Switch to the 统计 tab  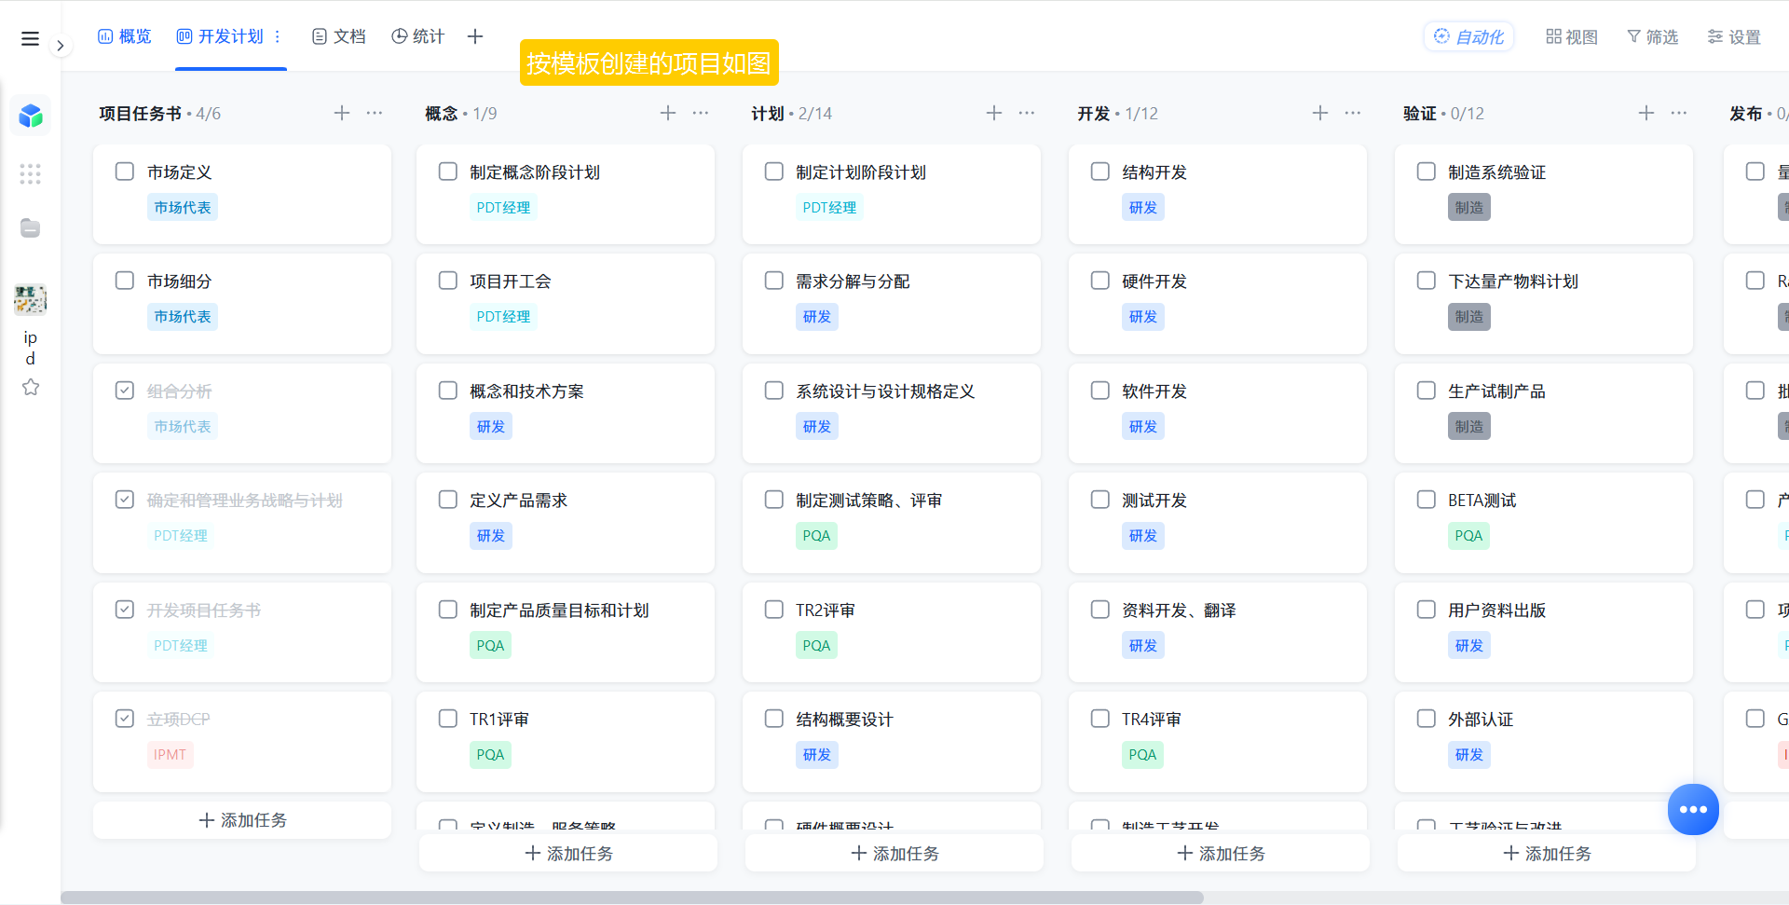(418, 36)
